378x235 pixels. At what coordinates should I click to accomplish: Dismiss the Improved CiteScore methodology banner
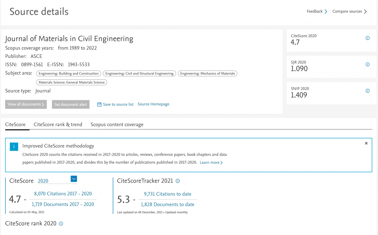click(x=366, y=143)
